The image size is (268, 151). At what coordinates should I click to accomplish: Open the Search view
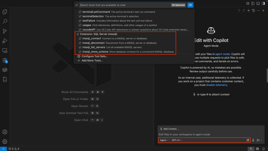4,21
